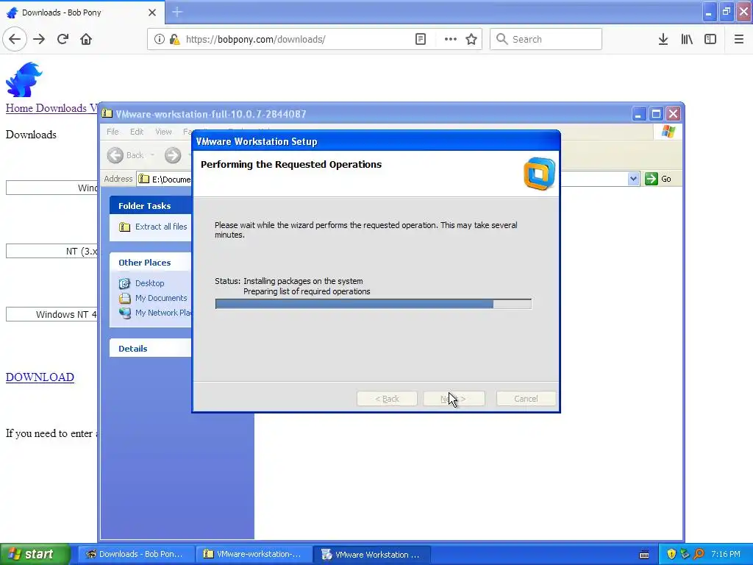Bookmark this page with the star
This screenshot has width=753, height=565.
click(471, 40)
